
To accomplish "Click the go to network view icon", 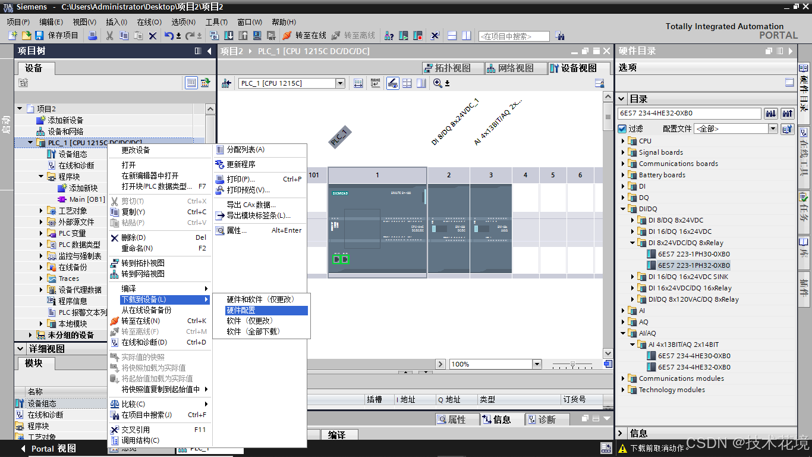I will [x=226, y=83].
